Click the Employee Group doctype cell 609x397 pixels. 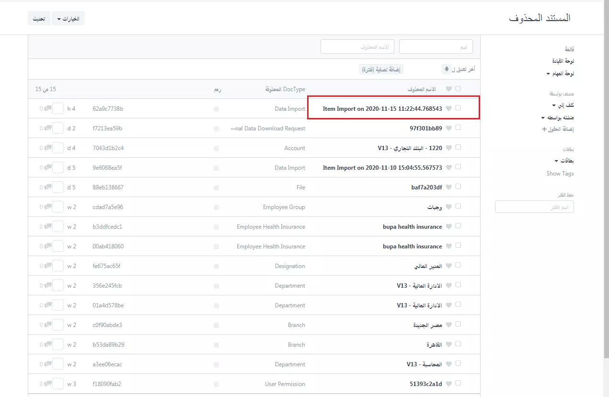[x=284, y=207]
